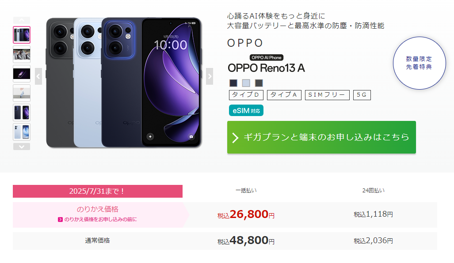Screen dimensions: 454x263
Task: Click the thumbnail carousel down arrow
Action: (22, 147)
